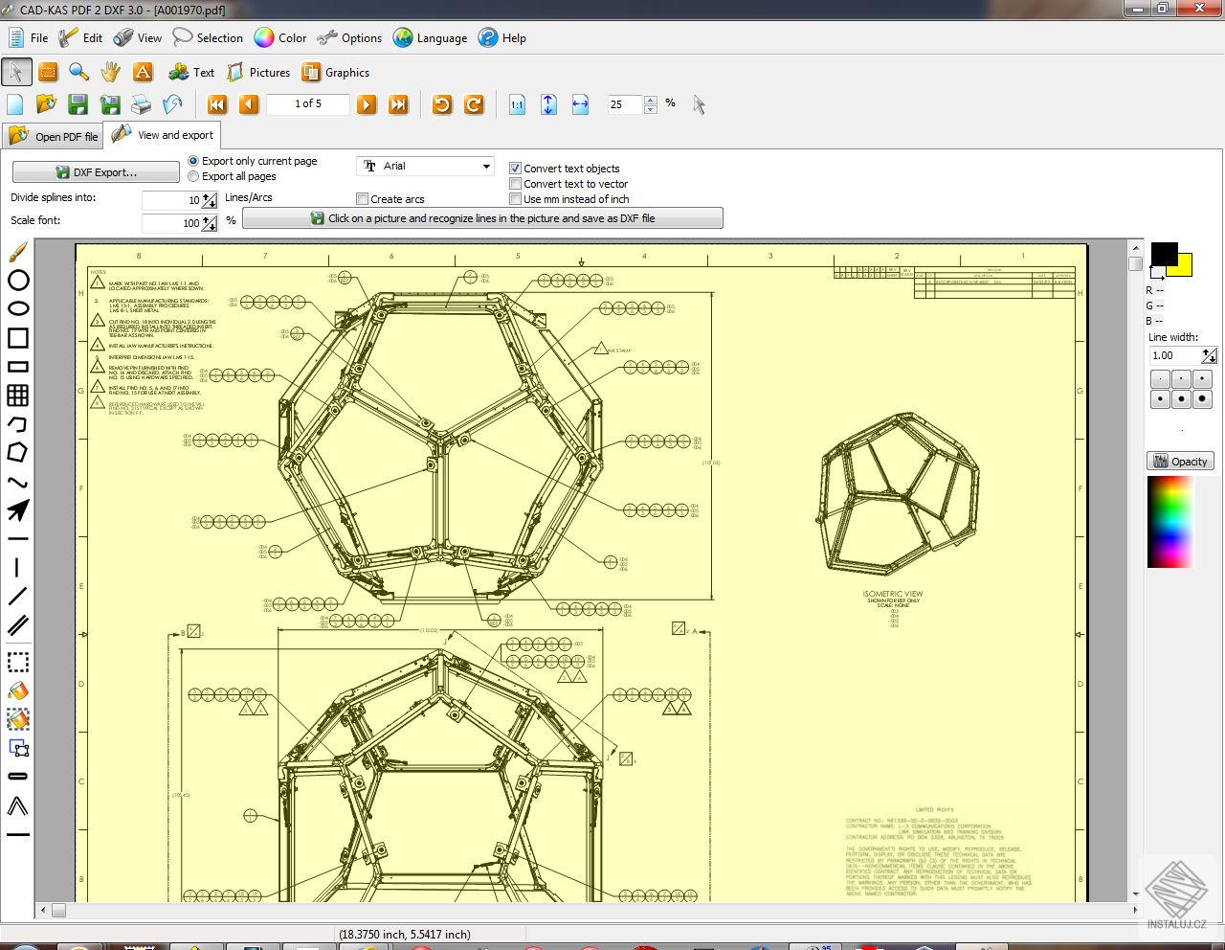The height and width of the screenshot is (950, 1225).
Task: Select the polygon drawing tool
Action: [16, 452]
